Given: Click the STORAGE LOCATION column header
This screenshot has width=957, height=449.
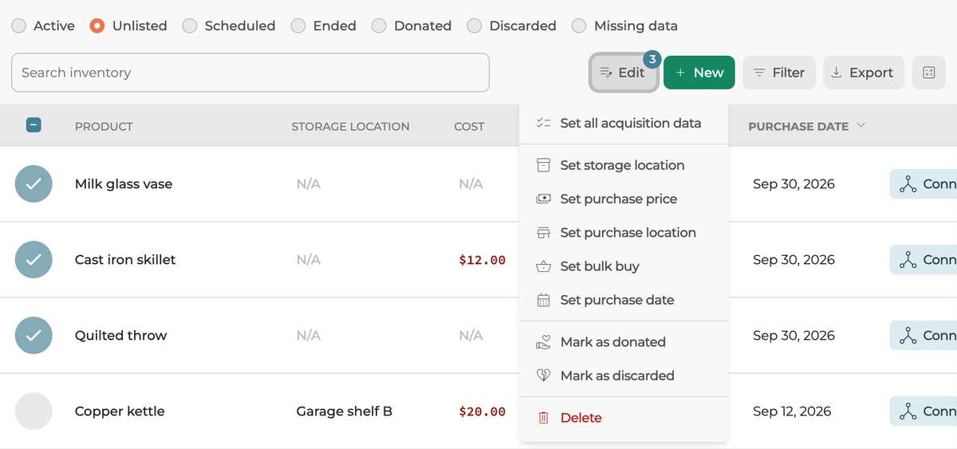Looking at the screenshot, I should [350, 126].
